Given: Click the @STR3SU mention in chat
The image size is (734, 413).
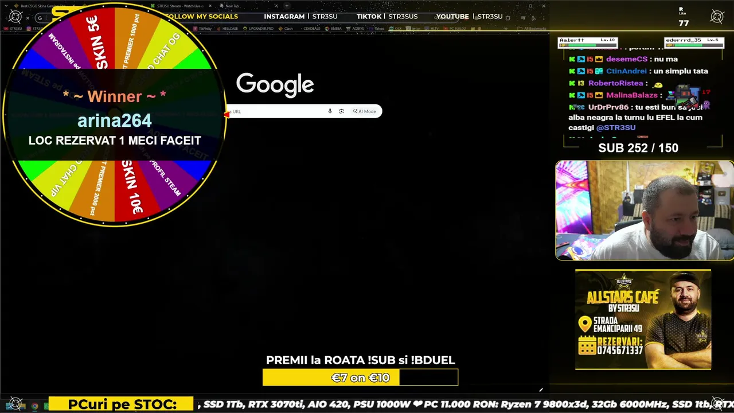Looking at the screenshot, I should [616, 127].
